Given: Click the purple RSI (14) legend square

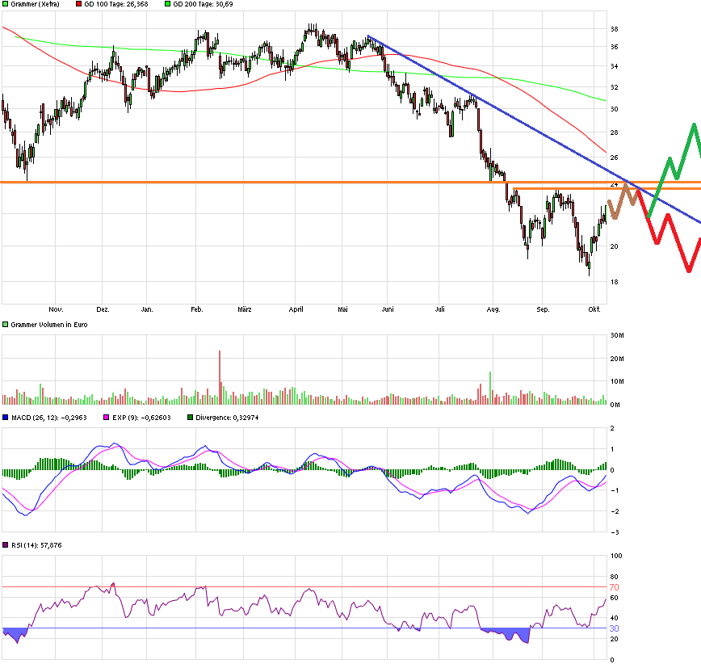Looking at the screenshot, I should [6, 545].
